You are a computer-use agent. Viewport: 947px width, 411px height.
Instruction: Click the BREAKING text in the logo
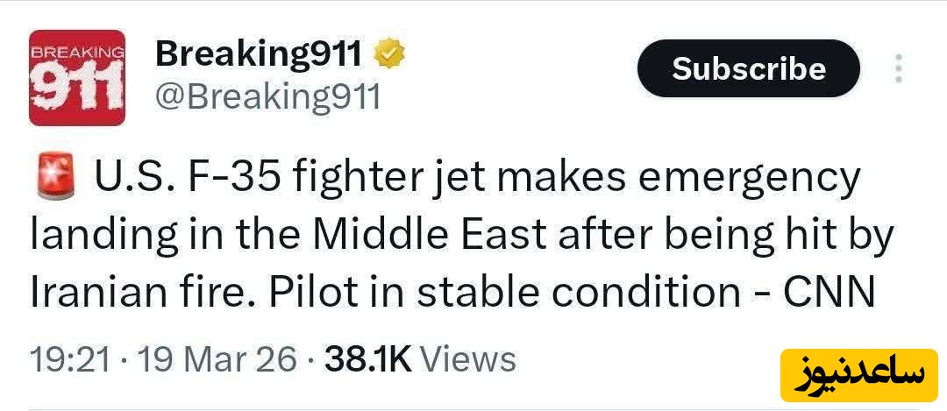[x=77, y=53]
